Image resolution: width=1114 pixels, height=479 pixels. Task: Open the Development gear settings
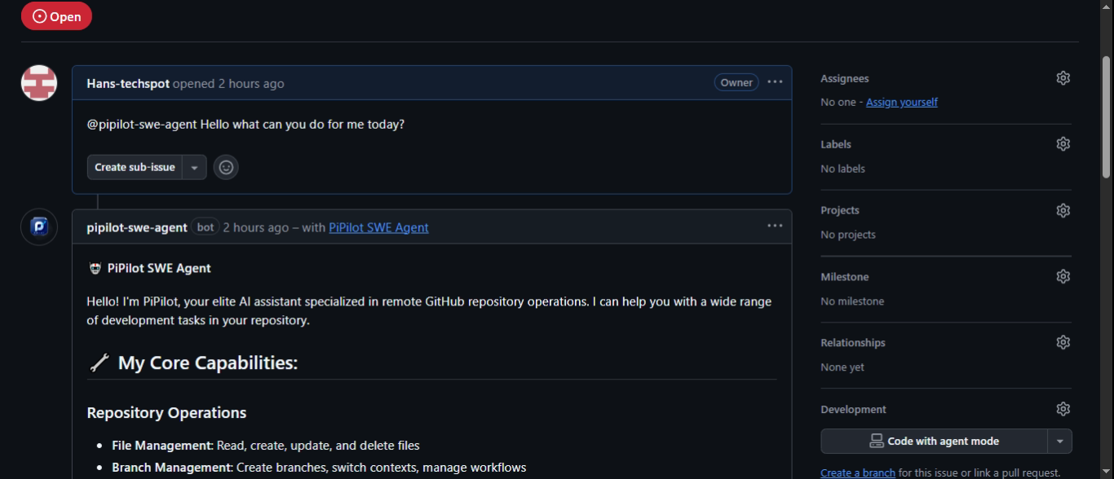tap(1063, 409)
